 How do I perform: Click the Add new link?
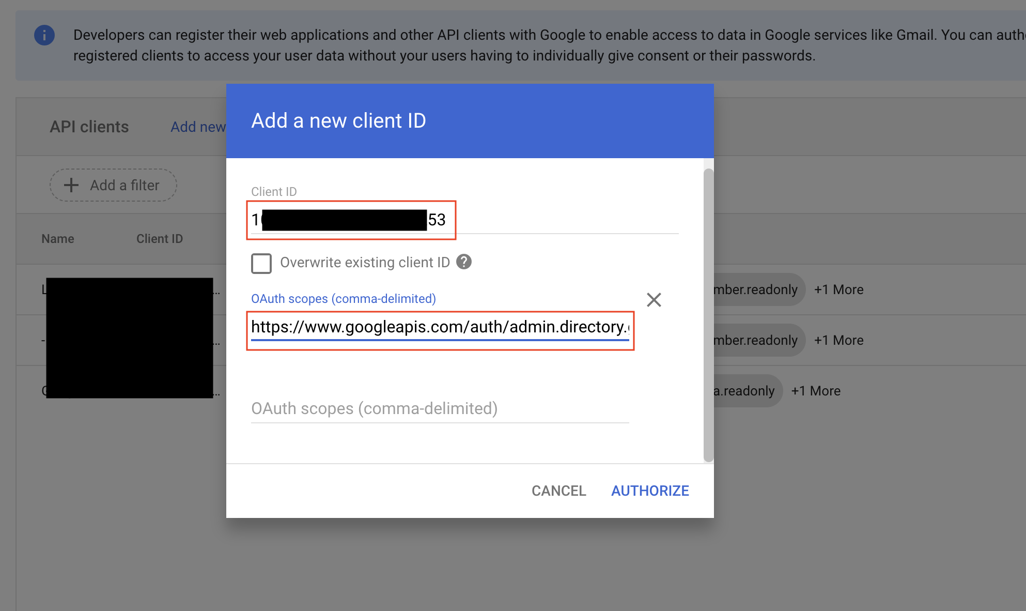click(x=198, y=127)
